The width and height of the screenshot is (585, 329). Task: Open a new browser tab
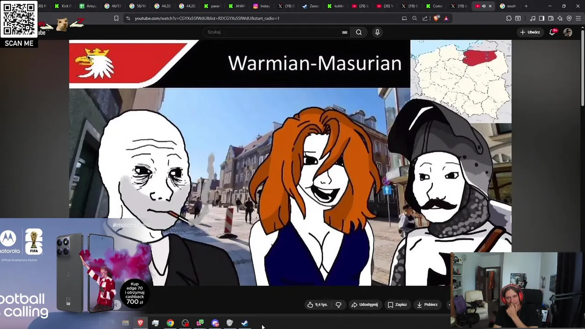pyautogui.click(x=526, y=6)
